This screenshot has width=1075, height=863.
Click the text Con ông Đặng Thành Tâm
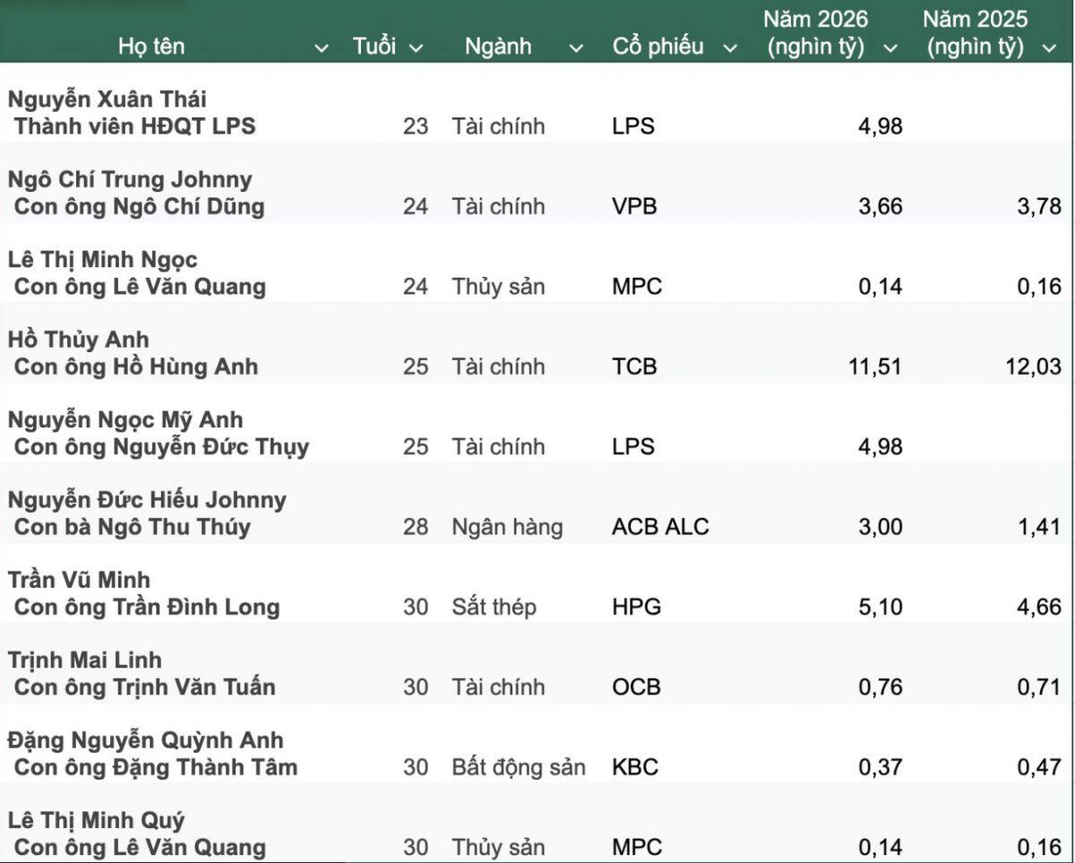point(156,767)
